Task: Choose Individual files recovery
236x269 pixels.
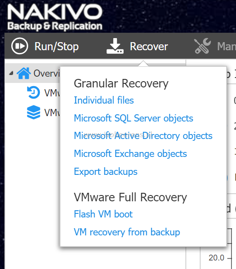Action: (x=104, y=100)
